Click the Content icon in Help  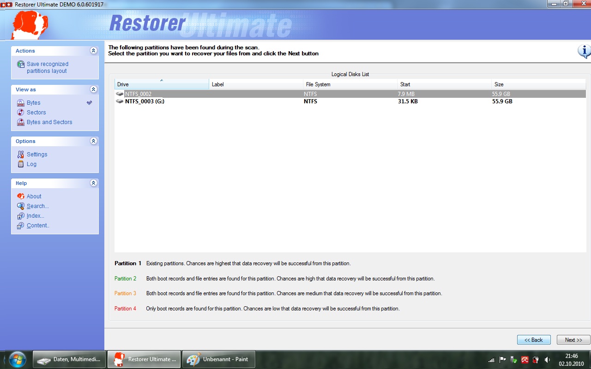[x=20, y=226]
